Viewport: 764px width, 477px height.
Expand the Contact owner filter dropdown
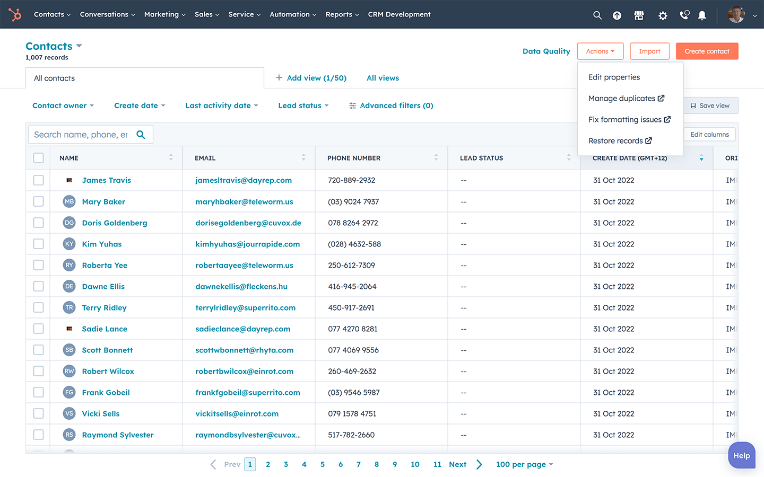(63, 105)
